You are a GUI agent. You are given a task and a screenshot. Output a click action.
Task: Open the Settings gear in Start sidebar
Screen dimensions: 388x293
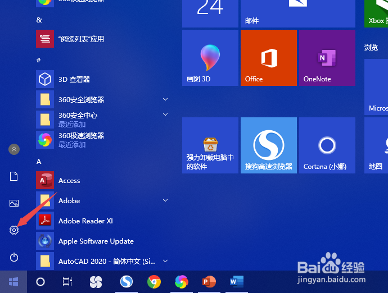[x=14, y=230]
